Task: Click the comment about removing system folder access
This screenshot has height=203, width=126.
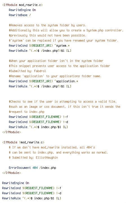Action: 48,25
